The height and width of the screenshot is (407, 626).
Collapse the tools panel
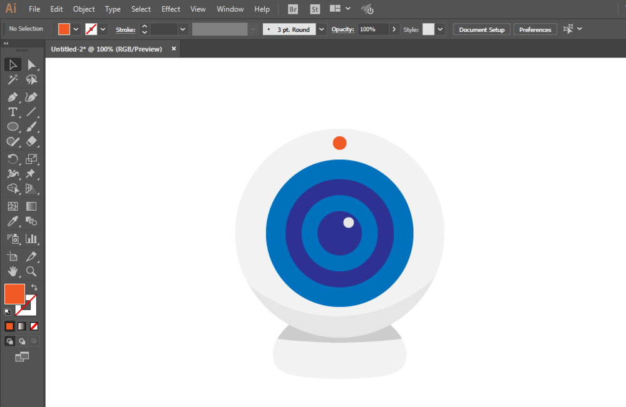(x=6, y=43)
